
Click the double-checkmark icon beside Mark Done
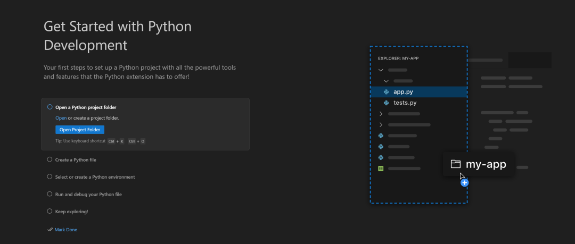[x=50, y=230]
